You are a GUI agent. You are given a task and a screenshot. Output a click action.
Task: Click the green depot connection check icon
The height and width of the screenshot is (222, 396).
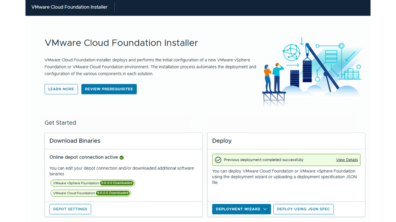[121, 157]
